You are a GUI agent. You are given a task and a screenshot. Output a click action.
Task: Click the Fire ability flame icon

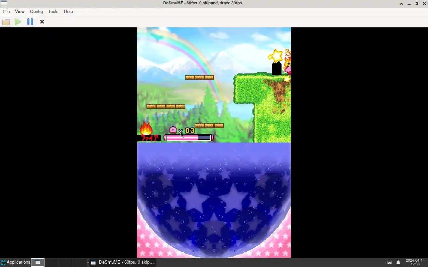[146, 128]
